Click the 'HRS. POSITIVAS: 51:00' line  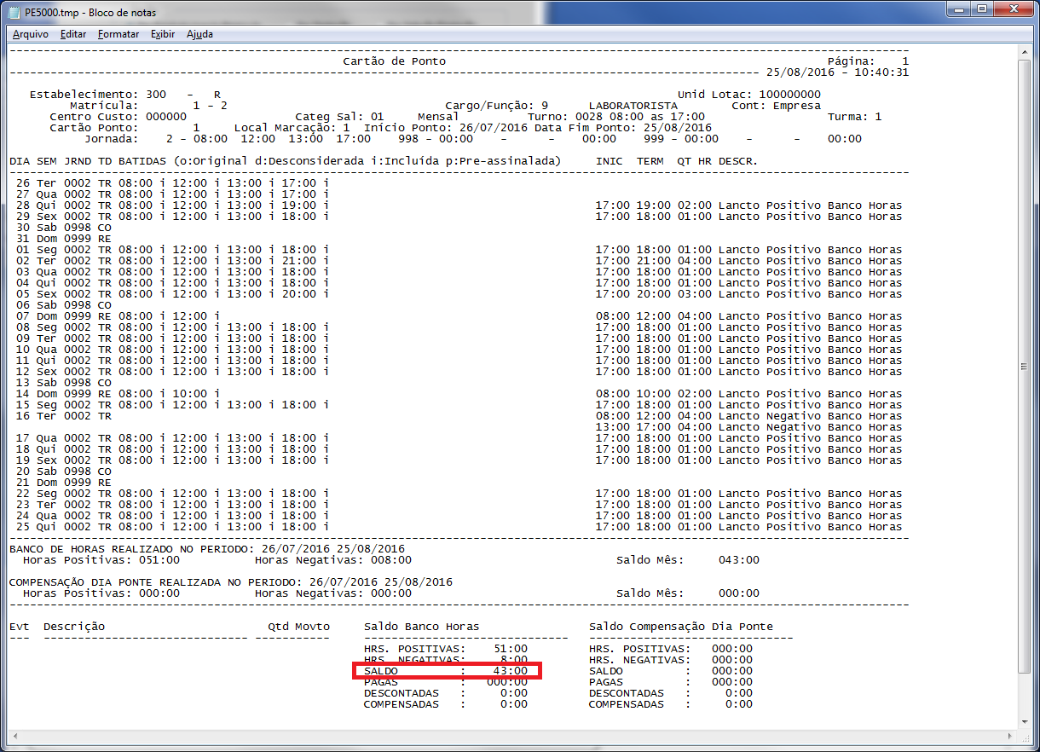pos(446,649)
